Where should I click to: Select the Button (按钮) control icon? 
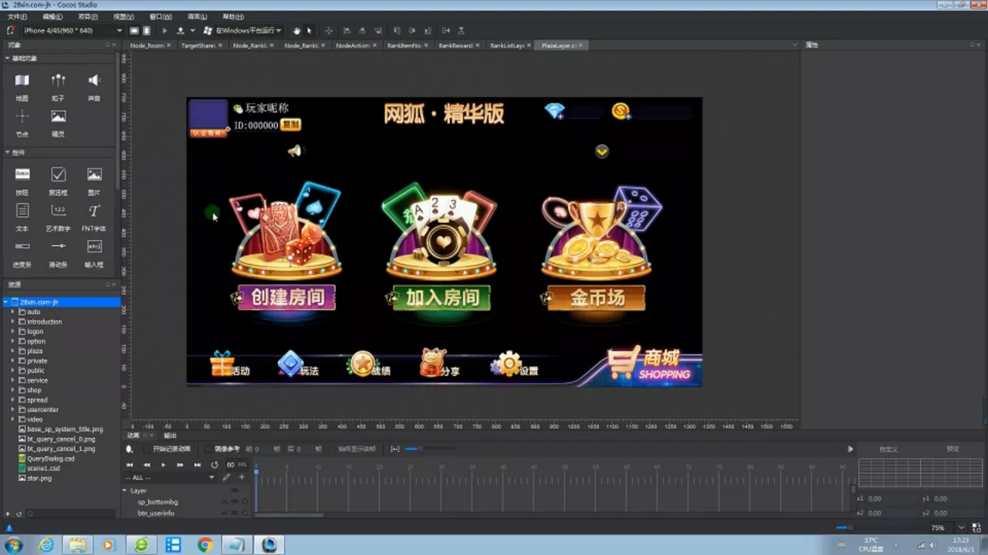(22, 174)
